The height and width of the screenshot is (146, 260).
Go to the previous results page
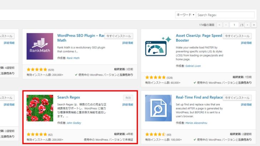coord(226,25)
